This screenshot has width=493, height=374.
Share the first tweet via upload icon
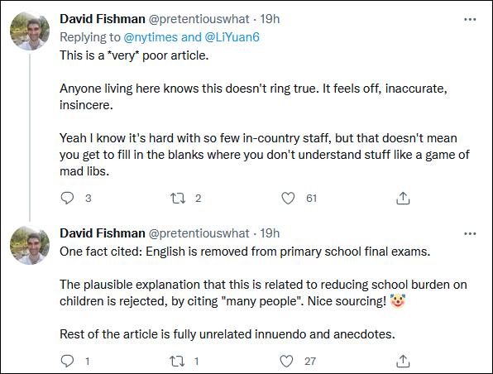coord(403,198)
